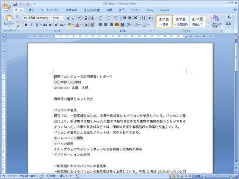Viewport: 239px width, 179px height.
Task: Open the font size dropdown 10.5
Action: (63, 18)
